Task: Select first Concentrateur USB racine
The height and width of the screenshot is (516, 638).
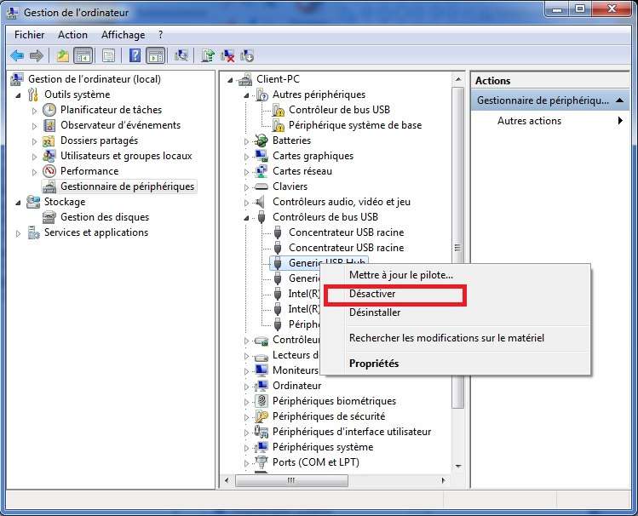Action: pos(347,232)
